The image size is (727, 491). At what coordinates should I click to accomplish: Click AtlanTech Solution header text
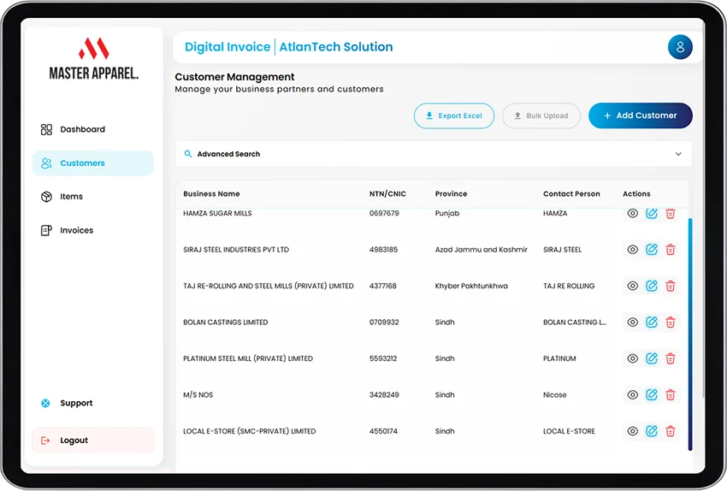point(335,47)
